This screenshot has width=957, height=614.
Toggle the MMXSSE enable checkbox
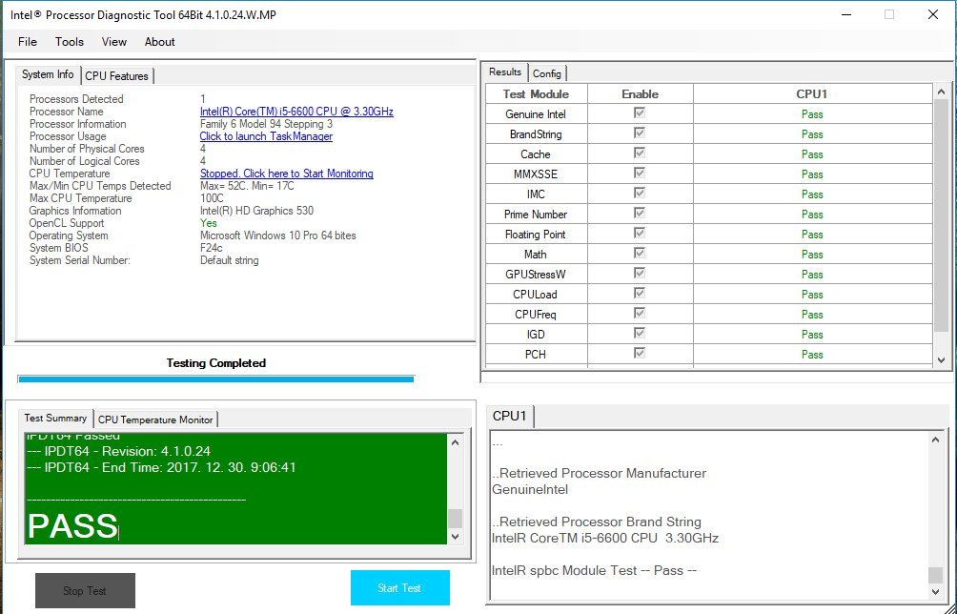pyautogui.click(x=640, y=174)
